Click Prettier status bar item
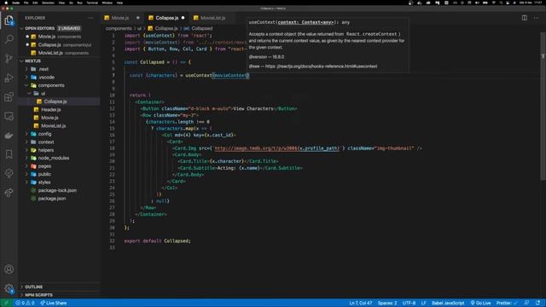Viewport: 546px width, 307px height. [x=507, y=303]
